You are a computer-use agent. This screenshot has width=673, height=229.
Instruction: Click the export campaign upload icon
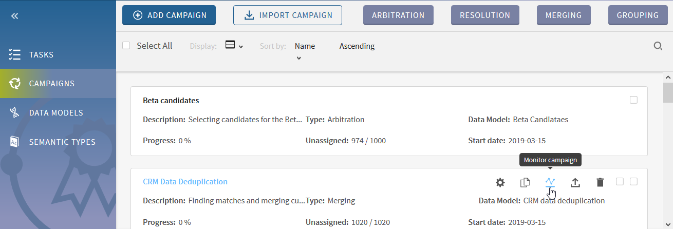click(575, 182)
